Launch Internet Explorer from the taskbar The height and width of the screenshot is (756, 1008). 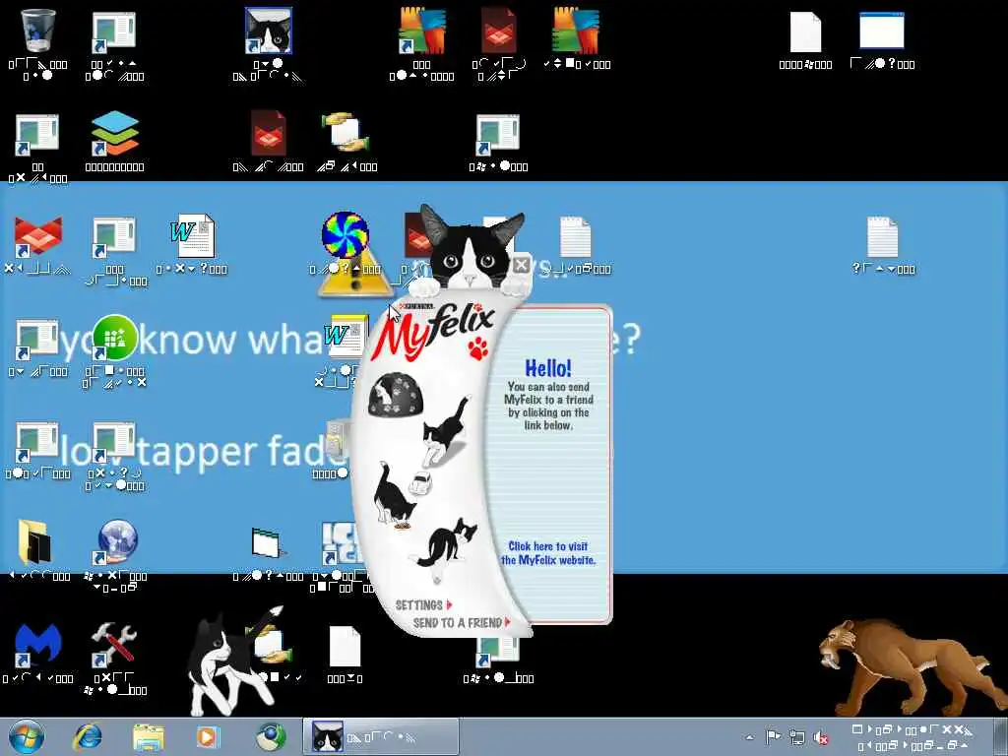[88, 736]
